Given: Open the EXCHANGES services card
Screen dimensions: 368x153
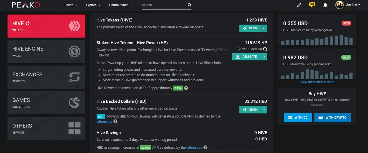Looking at the screenshot, I should click(46, 77).
